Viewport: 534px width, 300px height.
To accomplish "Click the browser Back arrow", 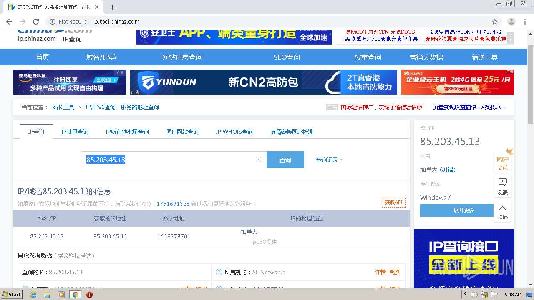I will (9, 22).
